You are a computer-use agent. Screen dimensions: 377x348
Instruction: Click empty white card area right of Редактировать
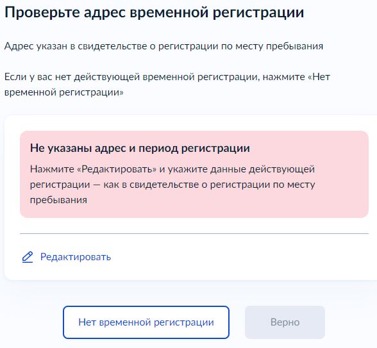(x=240, y=257)
